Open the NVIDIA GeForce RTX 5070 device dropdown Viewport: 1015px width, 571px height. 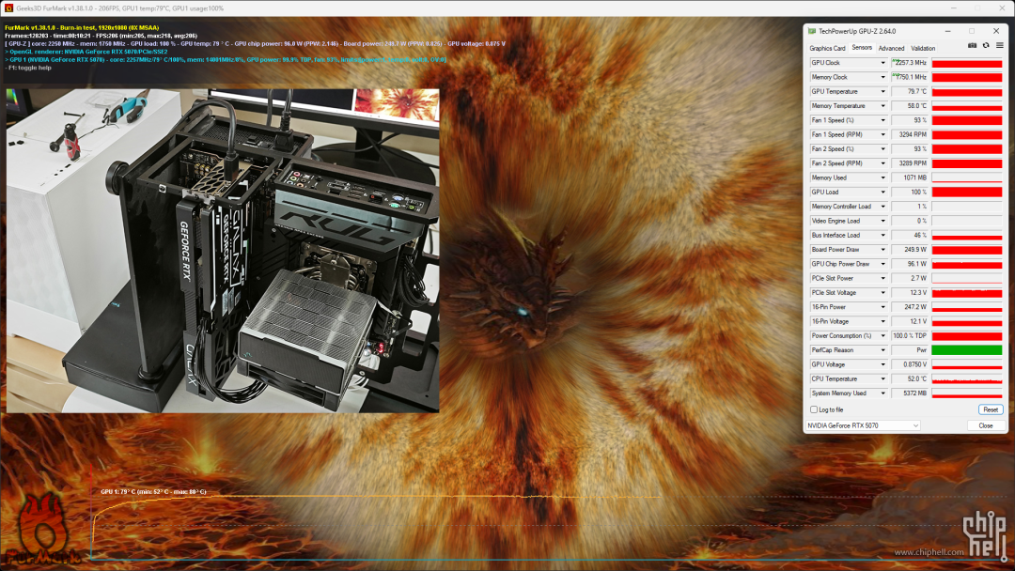click(864, 425)
